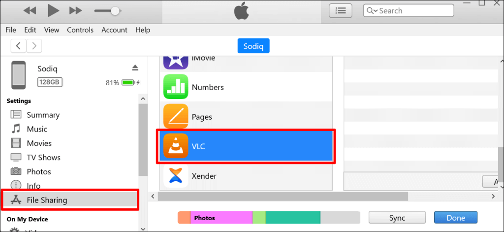Image resolution: width=504 pixels, height=232 pixels.
Task: Click the Sync button
Action: pos(397,218)
